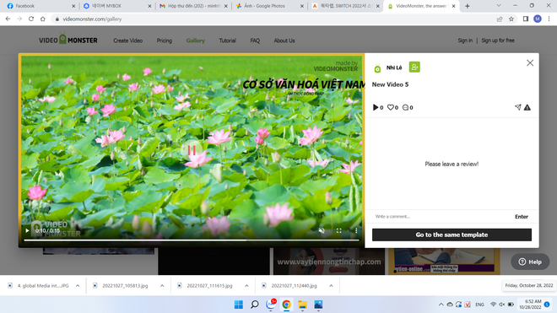Open the Chrome profile avatar menu
The image size is (557, 313).
click(538, 19)
